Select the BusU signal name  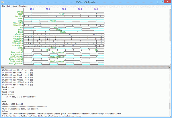coord(21,30)
